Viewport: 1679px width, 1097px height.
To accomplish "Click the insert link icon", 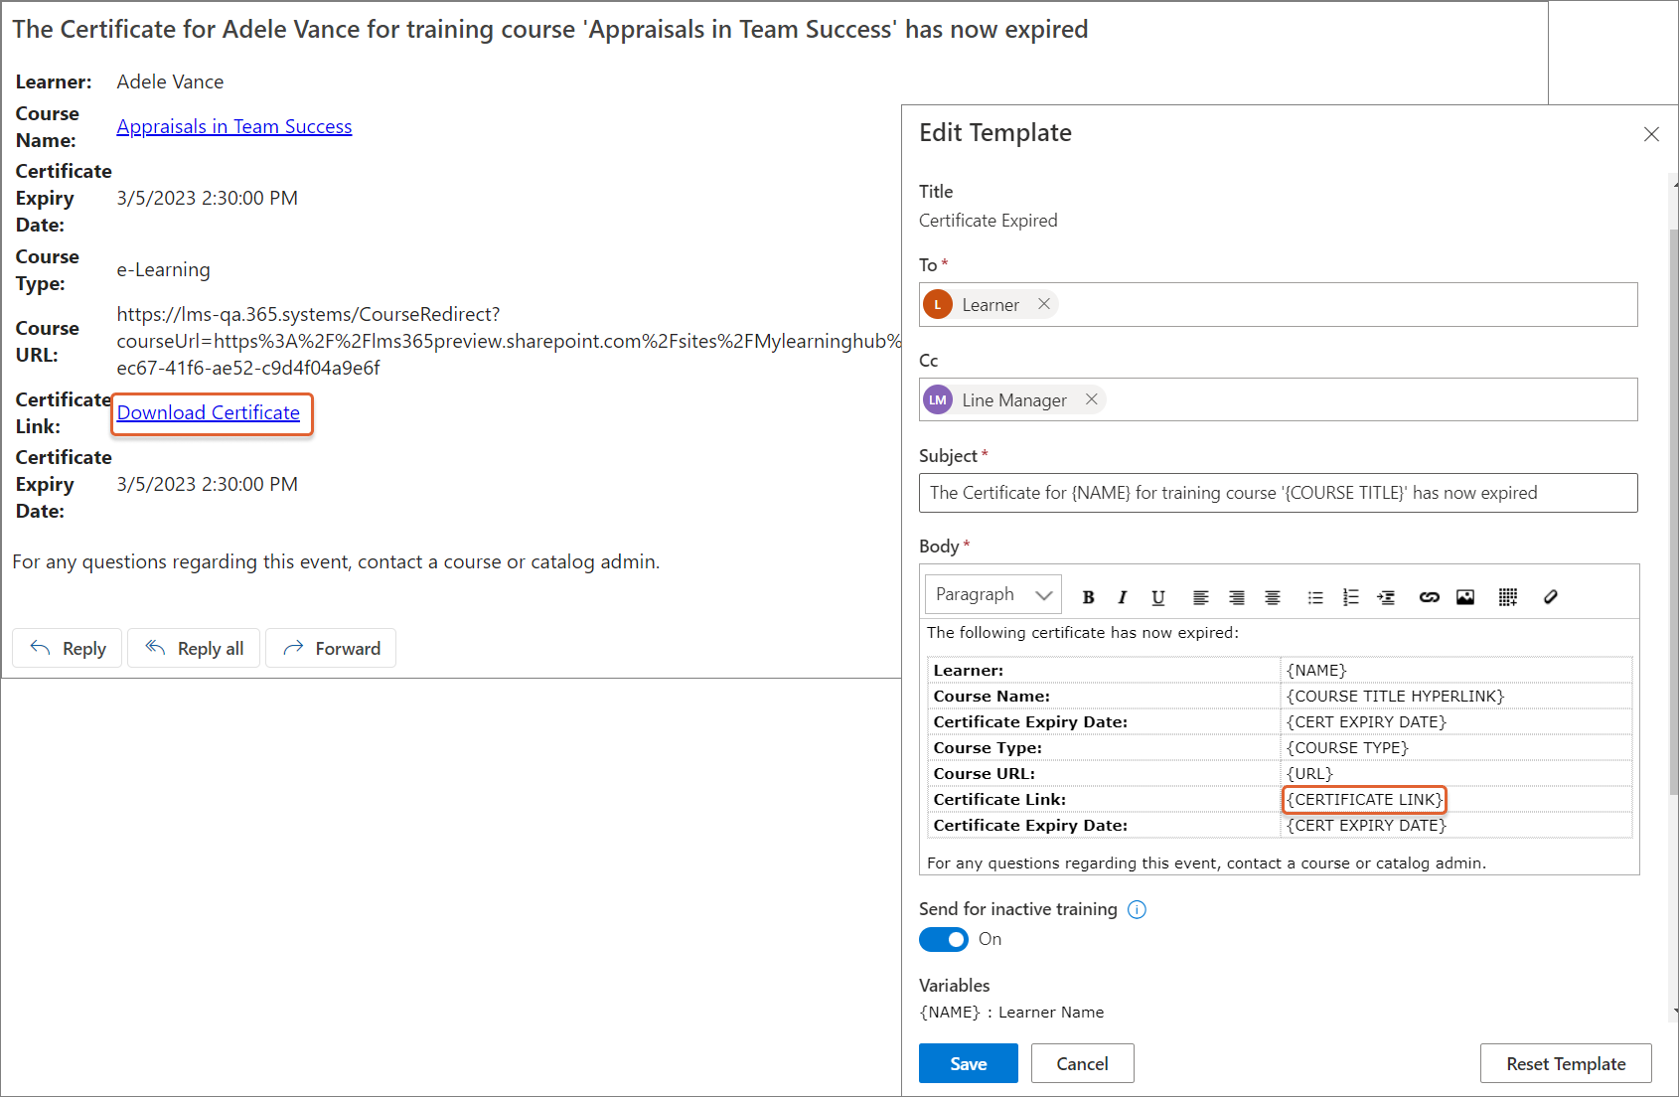I will pyautogui.click(x=1429, y=597).
